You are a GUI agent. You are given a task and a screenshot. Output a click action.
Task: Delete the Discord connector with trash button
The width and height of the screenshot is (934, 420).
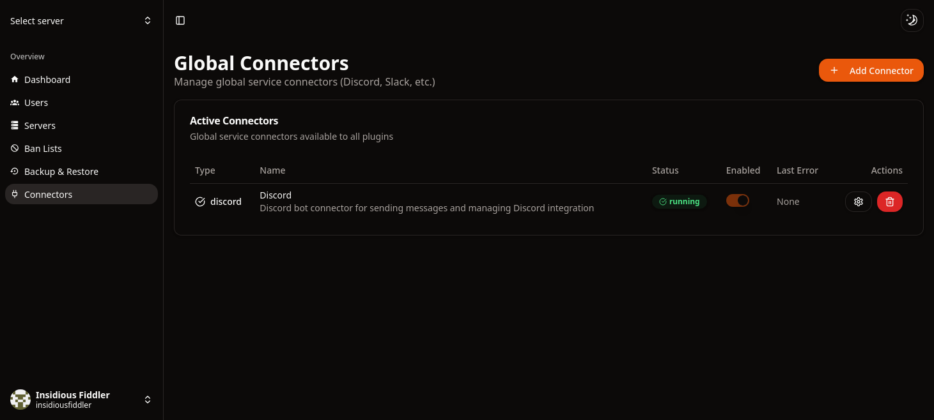click(889, 201)
